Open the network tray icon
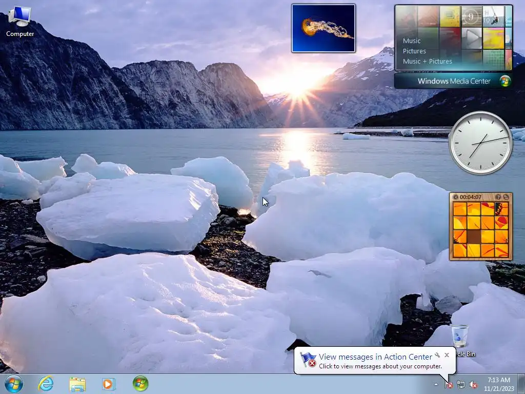Viewport: 525px width, 394px height. [461, 385]
